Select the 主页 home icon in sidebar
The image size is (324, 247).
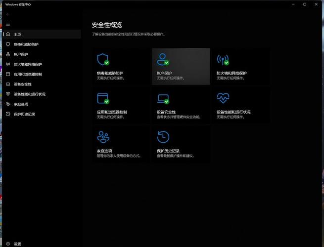8,34
